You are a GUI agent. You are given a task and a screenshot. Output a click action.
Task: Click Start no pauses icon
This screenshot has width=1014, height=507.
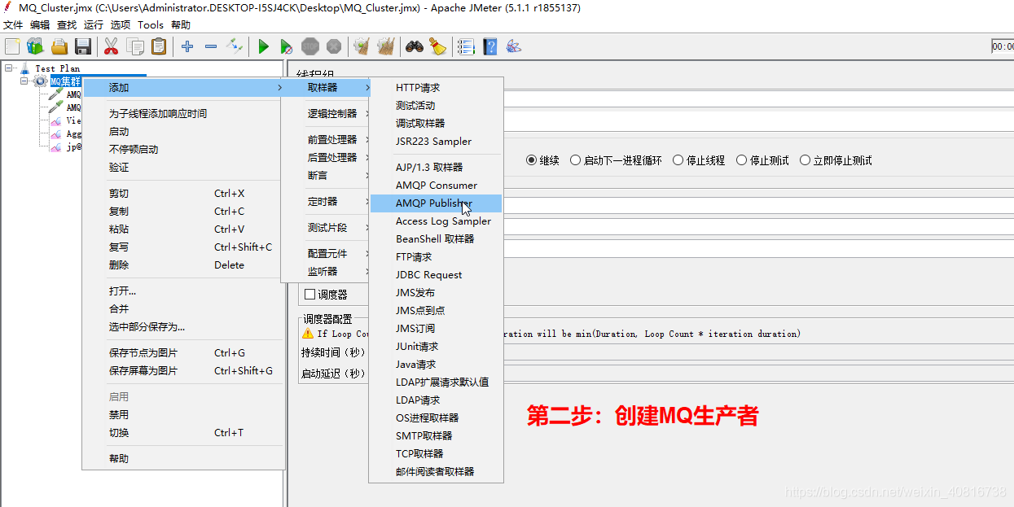coord(286,46)
